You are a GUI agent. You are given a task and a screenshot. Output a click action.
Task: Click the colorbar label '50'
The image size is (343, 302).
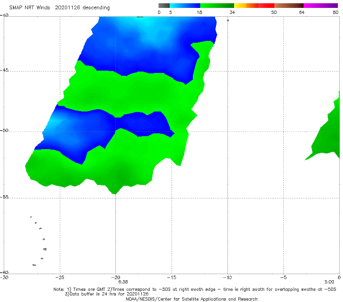[274, 12]
